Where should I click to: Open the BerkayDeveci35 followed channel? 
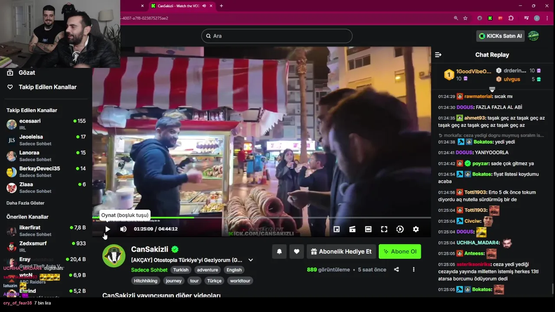pyautogui.click(x=46, y=172)
